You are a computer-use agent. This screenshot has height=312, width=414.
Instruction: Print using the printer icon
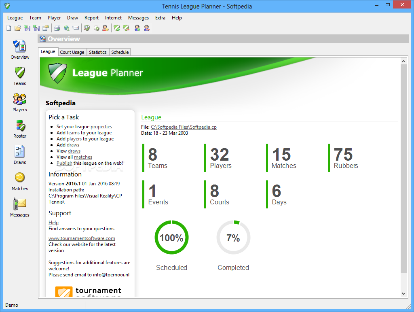point(57,28)
